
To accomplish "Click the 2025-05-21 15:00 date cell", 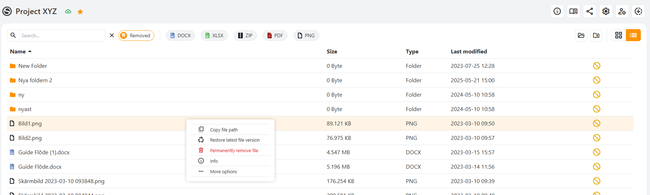I will coord(473,80).
